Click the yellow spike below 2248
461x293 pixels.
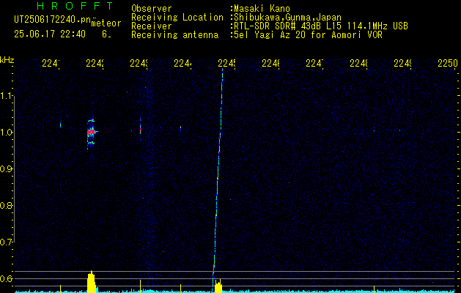374,289
